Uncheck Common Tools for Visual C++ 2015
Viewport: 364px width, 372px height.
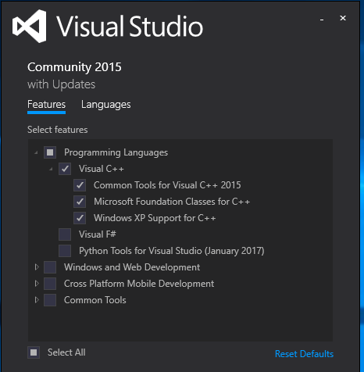(80, 185)
